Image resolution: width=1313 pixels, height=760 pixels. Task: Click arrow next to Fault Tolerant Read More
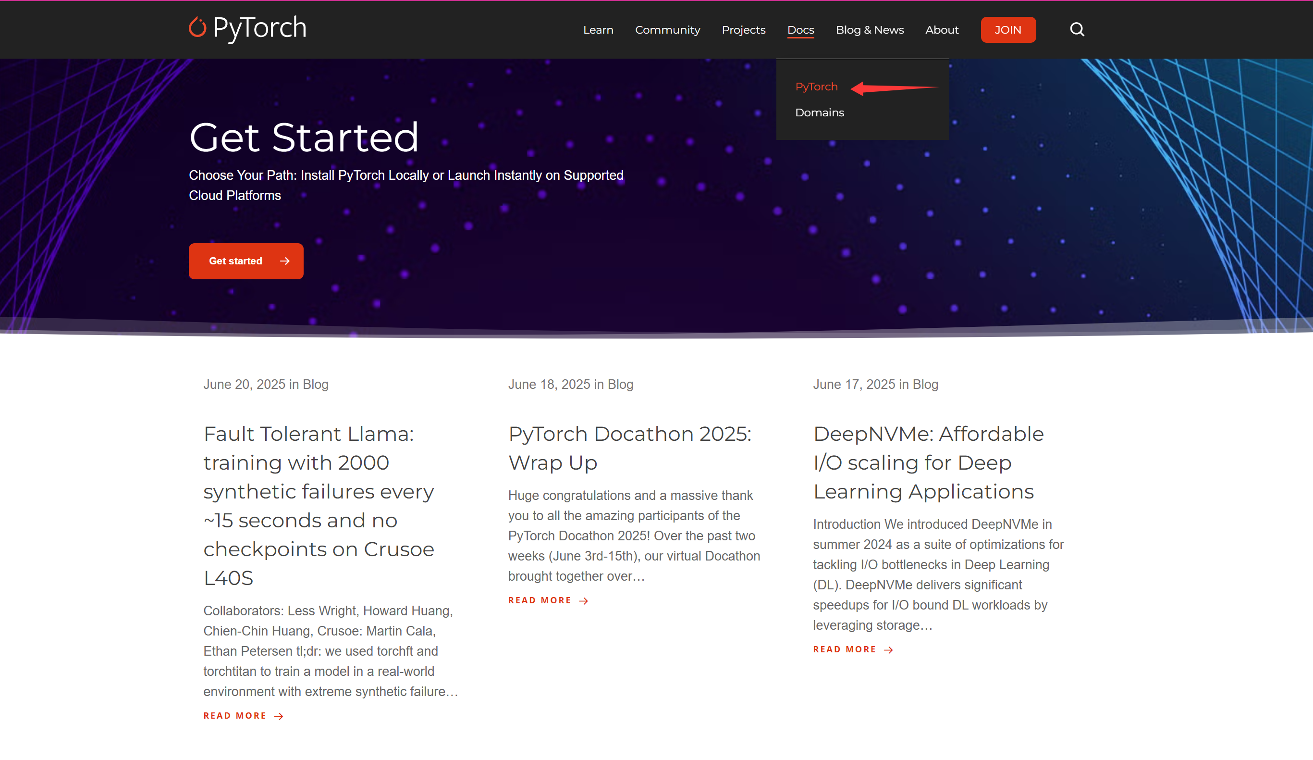tap(279, 716)
